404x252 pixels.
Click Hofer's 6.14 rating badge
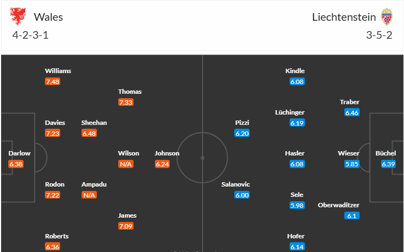coord(297,247)
